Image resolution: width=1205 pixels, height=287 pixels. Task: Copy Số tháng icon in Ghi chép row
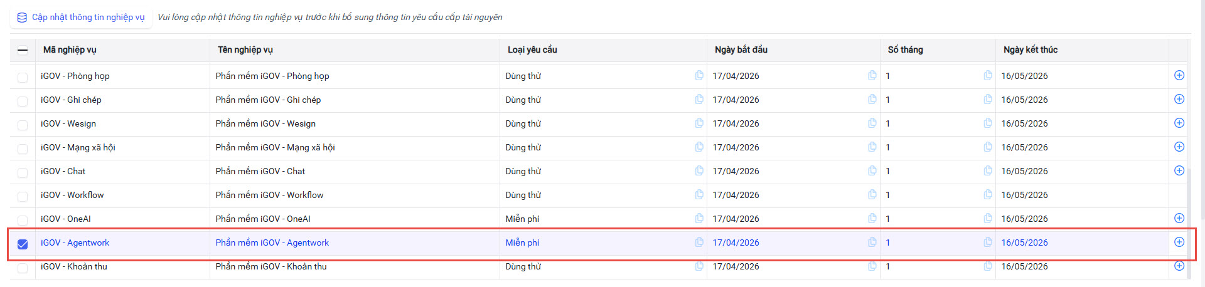[988, 99]
